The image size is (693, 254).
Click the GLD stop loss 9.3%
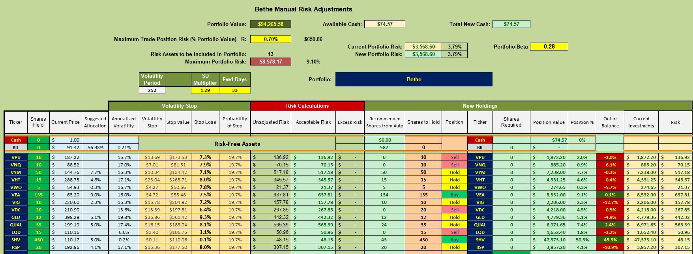pos(205,217)
